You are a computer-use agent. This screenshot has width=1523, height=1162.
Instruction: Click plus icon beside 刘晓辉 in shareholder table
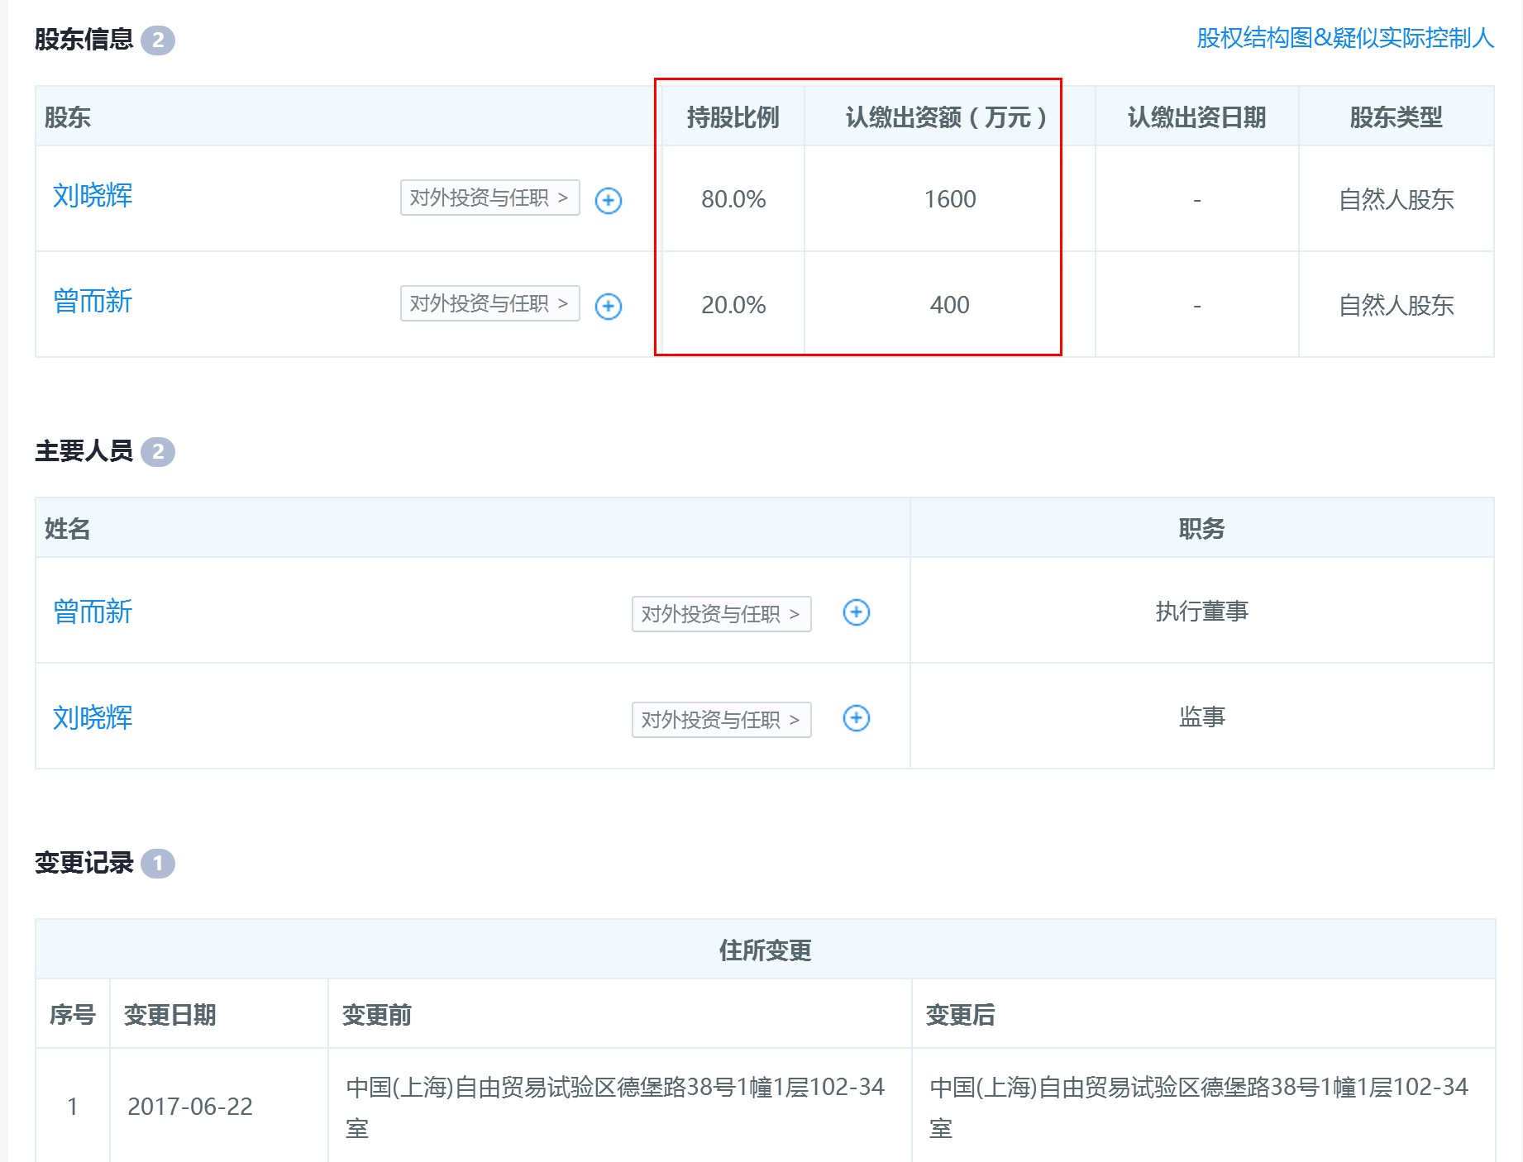pos(609,200)
